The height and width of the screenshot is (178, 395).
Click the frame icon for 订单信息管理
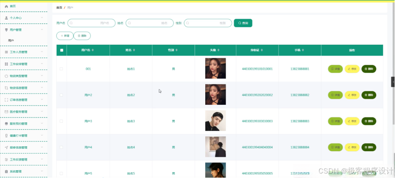pyautogui.click(x=7, y=100)
